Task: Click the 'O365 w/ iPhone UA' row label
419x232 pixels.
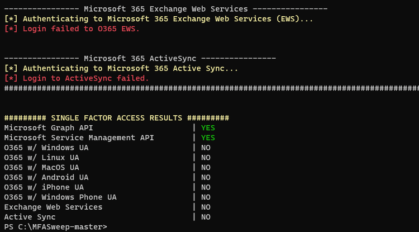Action: pos(44,187)
